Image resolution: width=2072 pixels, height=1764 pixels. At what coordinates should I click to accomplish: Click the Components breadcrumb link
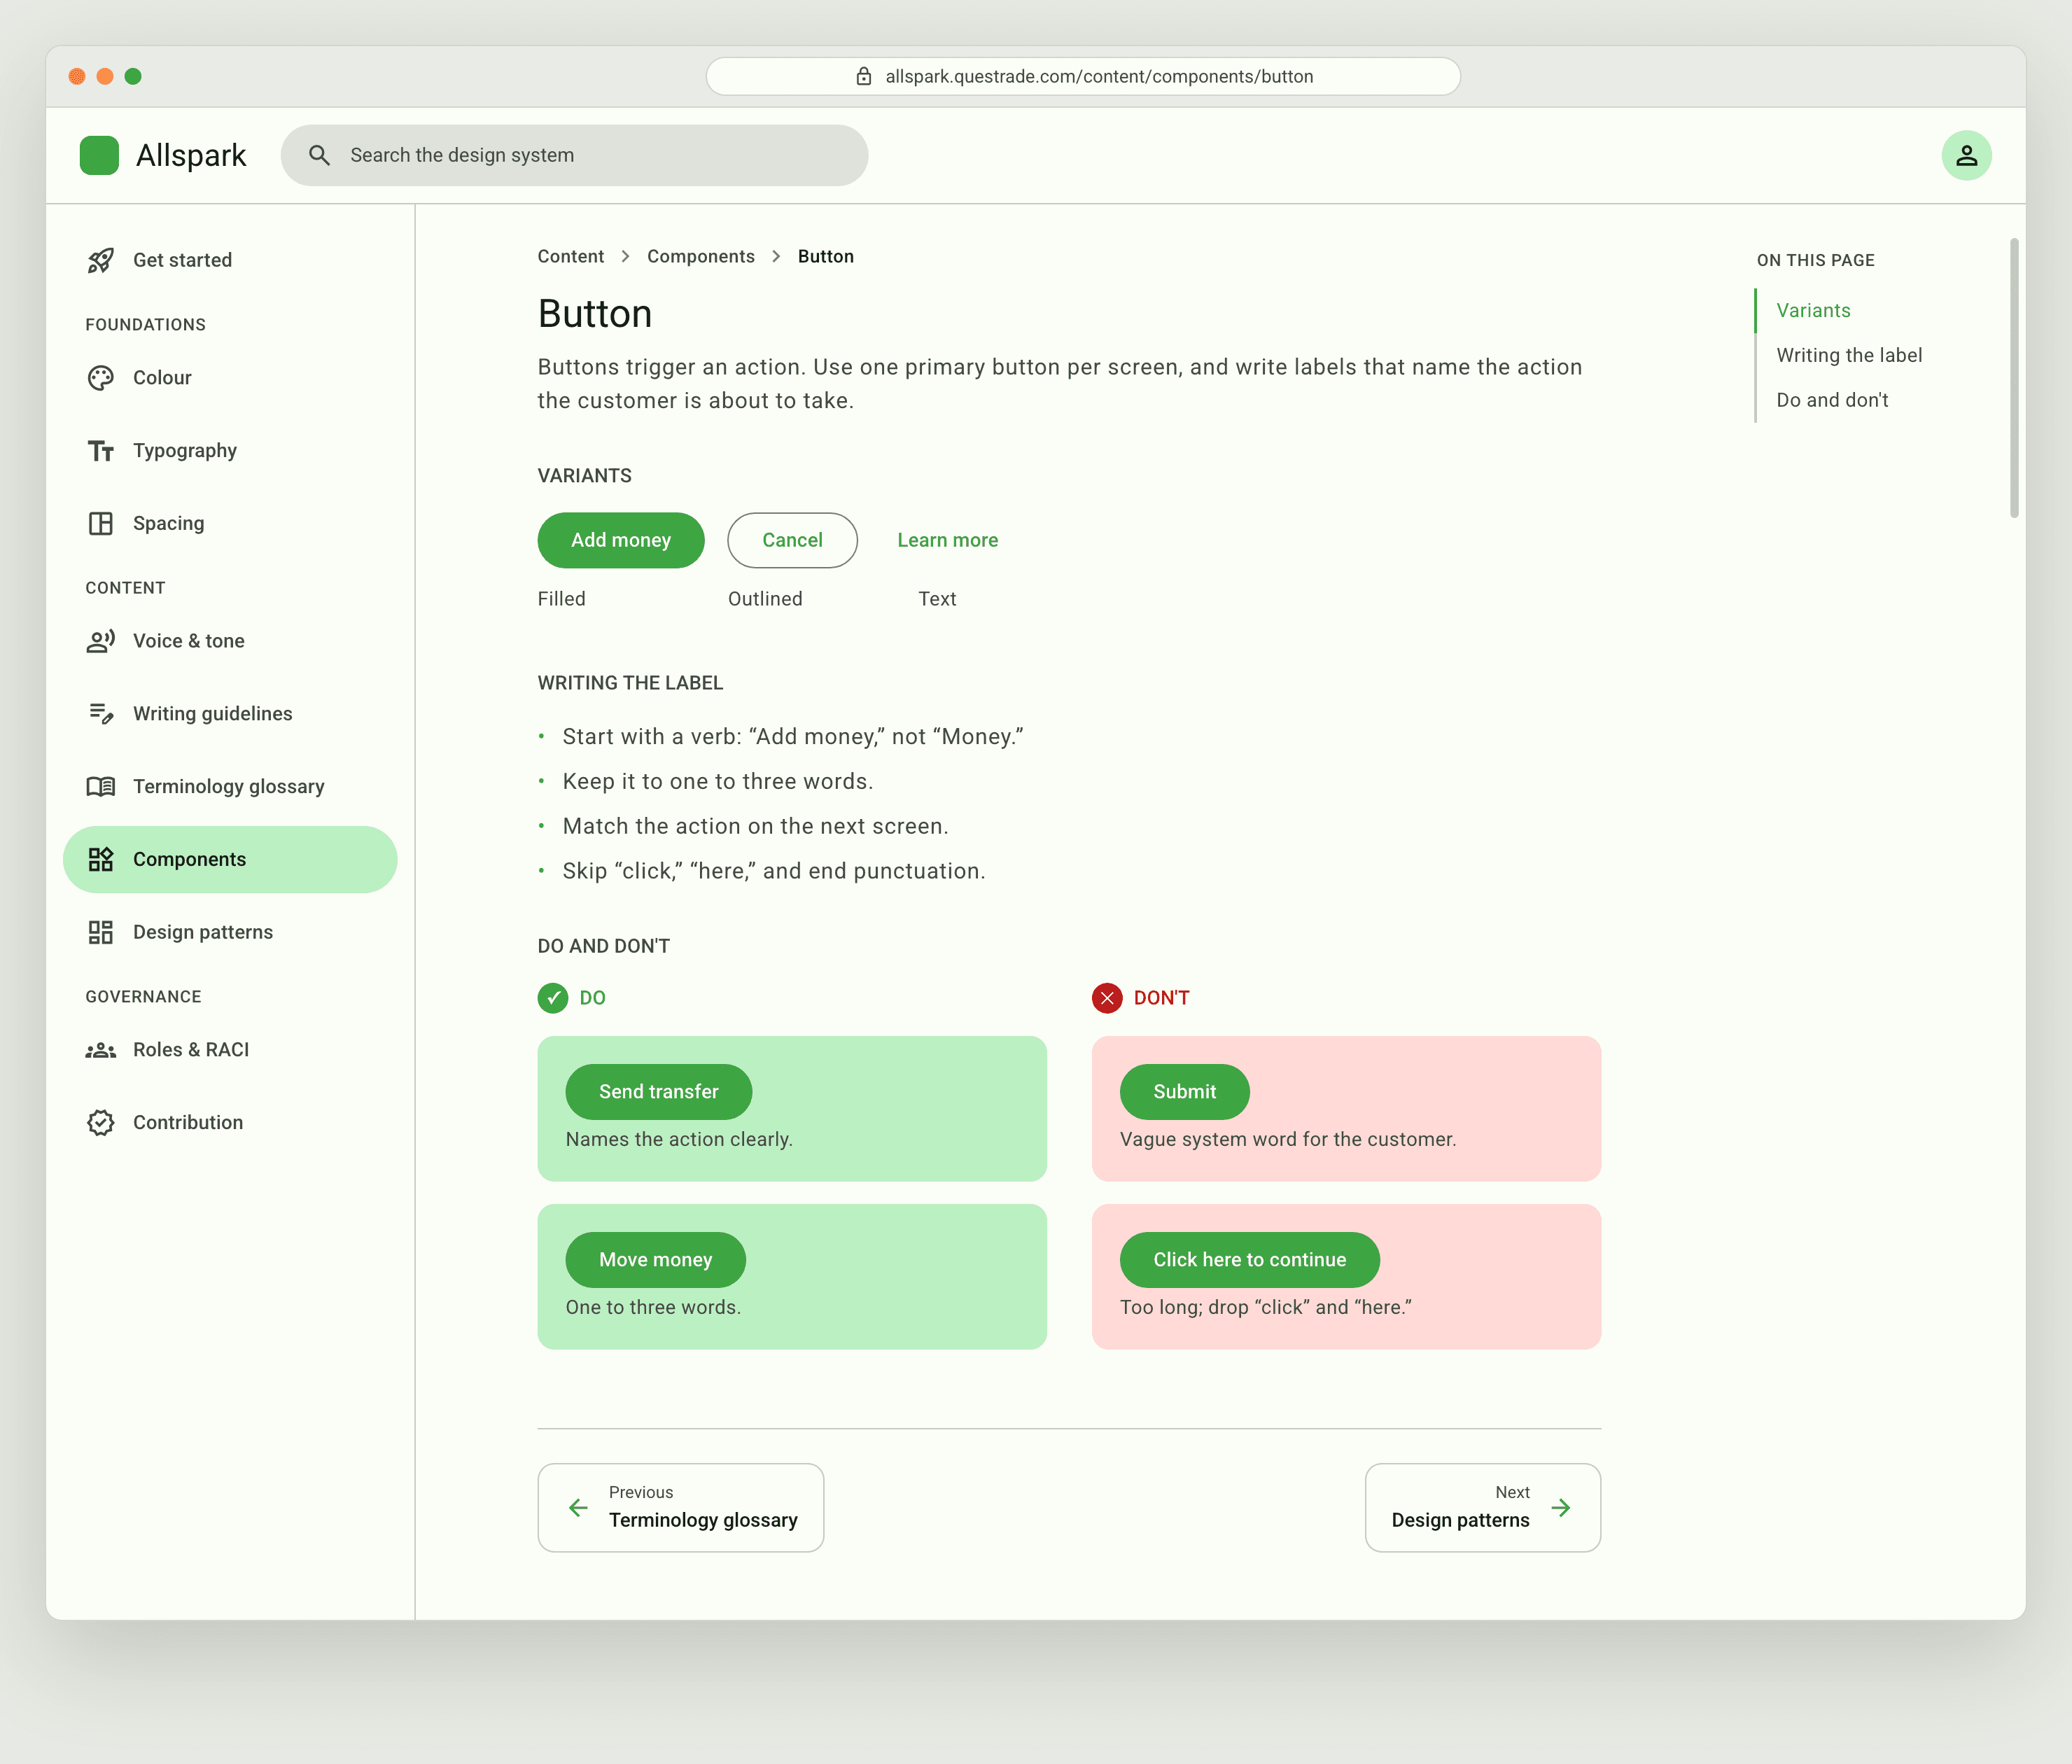point(700,257)
